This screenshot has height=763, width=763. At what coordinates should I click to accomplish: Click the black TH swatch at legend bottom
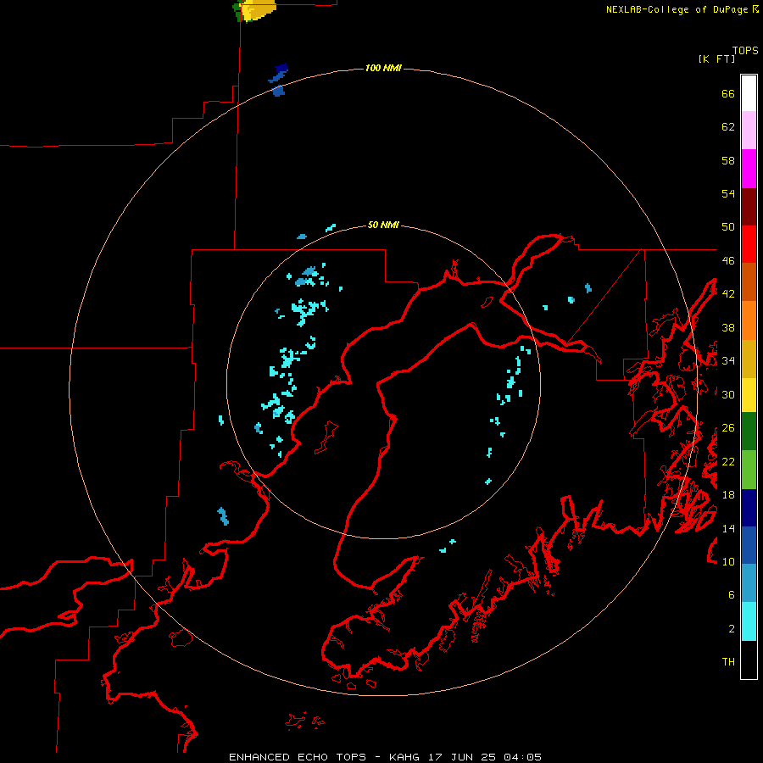coord(749,660)
